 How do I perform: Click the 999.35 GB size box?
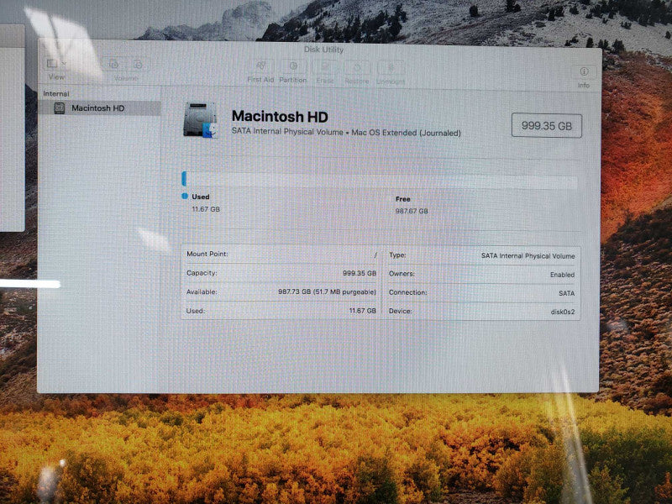(x=547, y=125)
